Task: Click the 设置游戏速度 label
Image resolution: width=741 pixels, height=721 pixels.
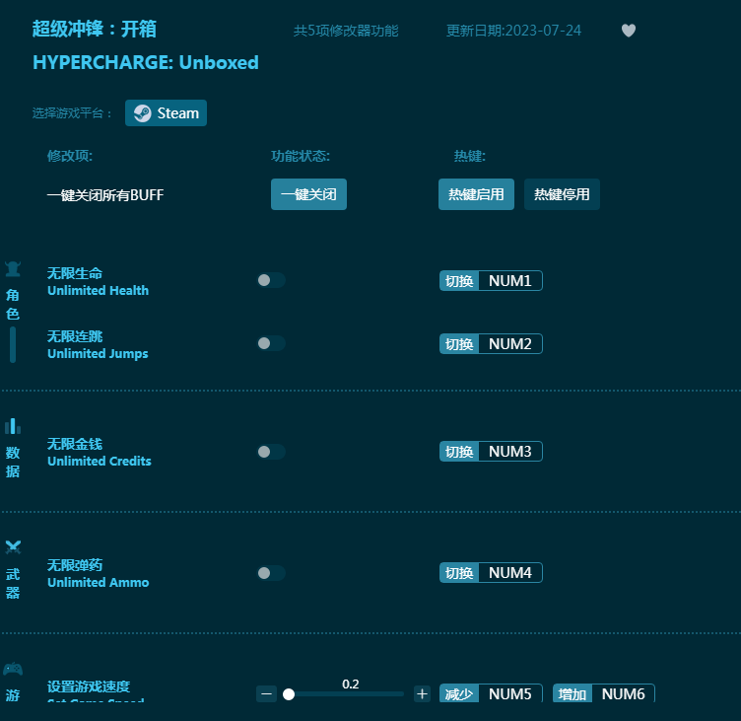Action: click(x=89, y=686)
